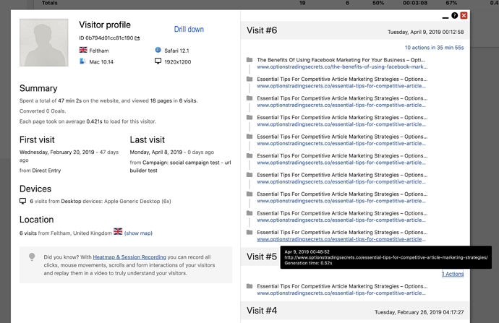Click folder icon of Facebook Marketing page
The width and height of the screenshot is (499, 323).
[x=249, y=60]
